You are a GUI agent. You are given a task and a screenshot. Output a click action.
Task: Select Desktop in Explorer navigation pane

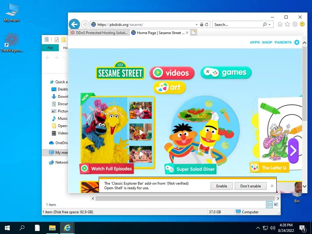tap(60, 89)
